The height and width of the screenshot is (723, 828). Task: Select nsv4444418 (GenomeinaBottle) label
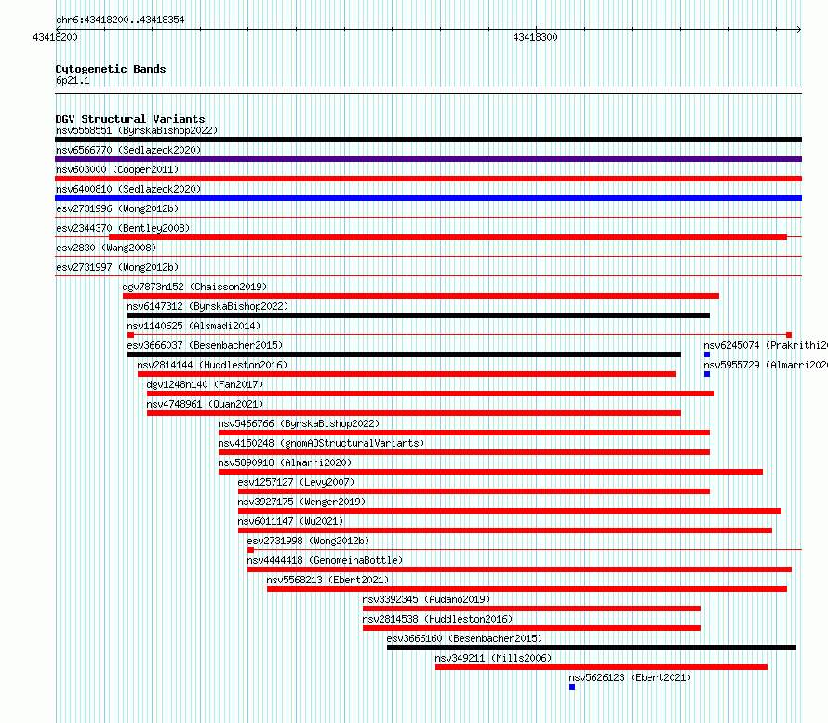(325, 560)
